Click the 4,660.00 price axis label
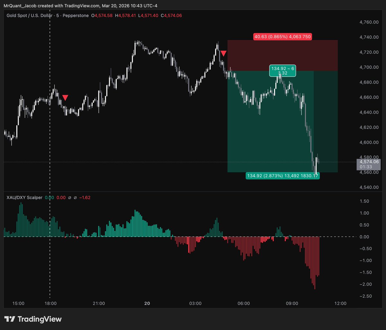The height and width of the screenshot is (330, 386). tap(368, 97)
